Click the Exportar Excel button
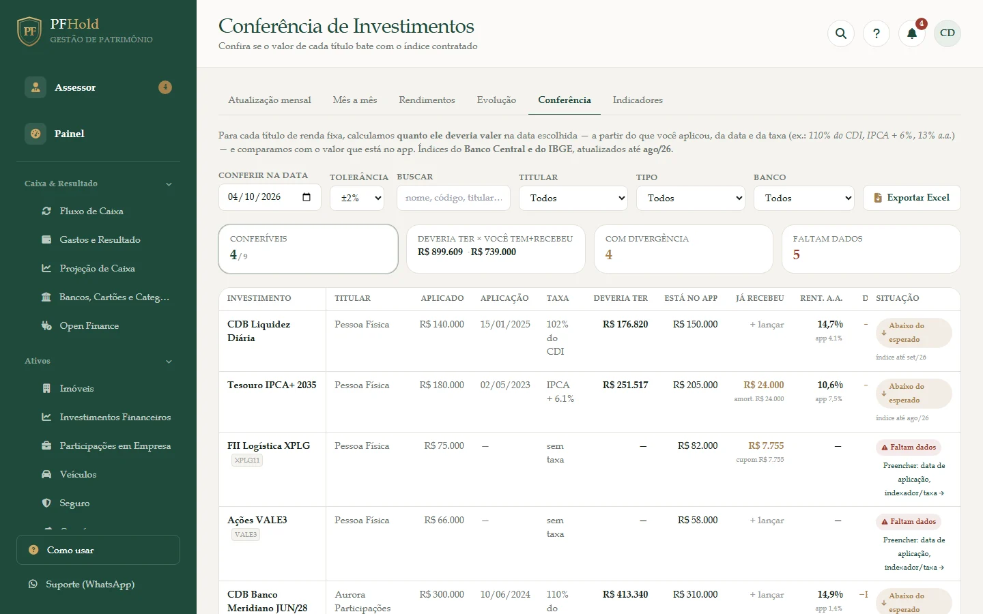Image resolution: width=983 pixels, height=614 pixels. (x=912, y=198)
